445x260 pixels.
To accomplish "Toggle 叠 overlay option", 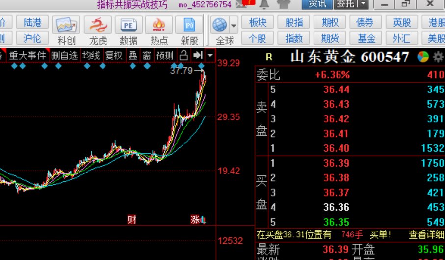I will pos(132,56).
